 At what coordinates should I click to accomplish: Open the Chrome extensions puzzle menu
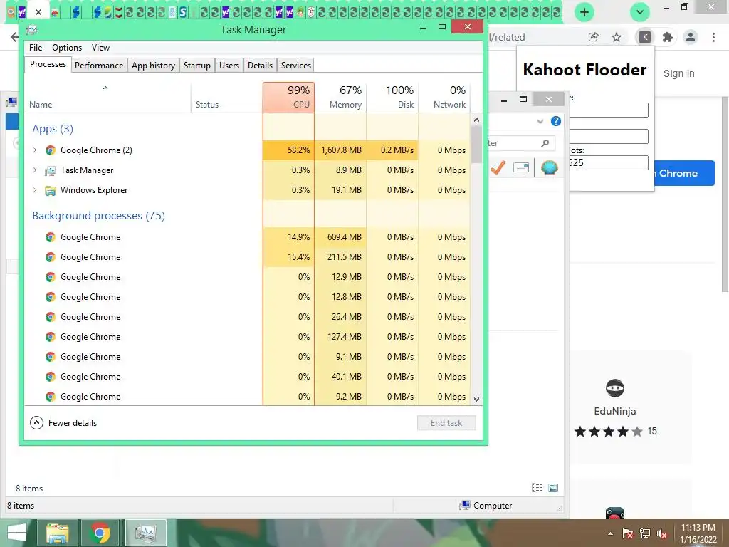[x=668, y=37]
